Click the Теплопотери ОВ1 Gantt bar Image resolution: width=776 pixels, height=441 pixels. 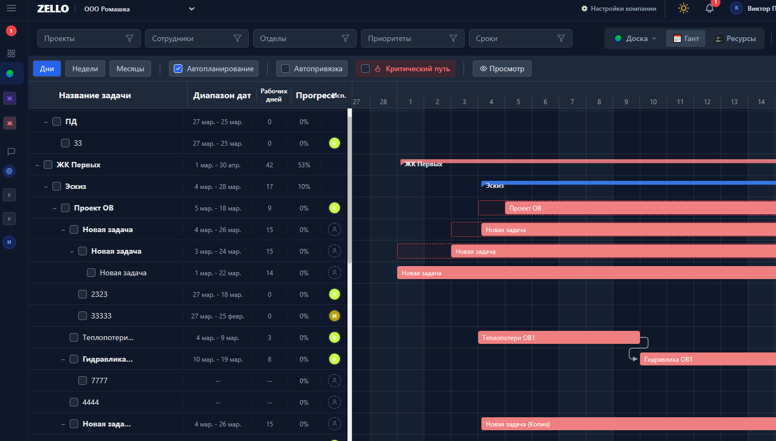tap(559, 338)
